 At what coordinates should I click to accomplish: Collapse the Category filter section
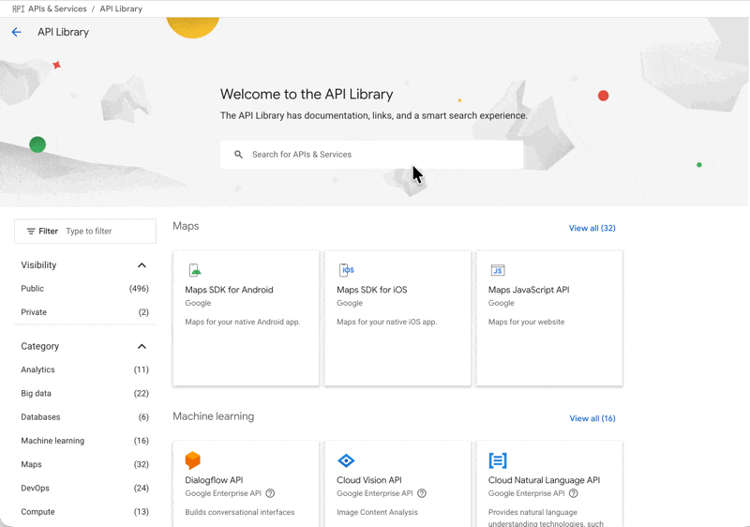click(x=142, y=347)
